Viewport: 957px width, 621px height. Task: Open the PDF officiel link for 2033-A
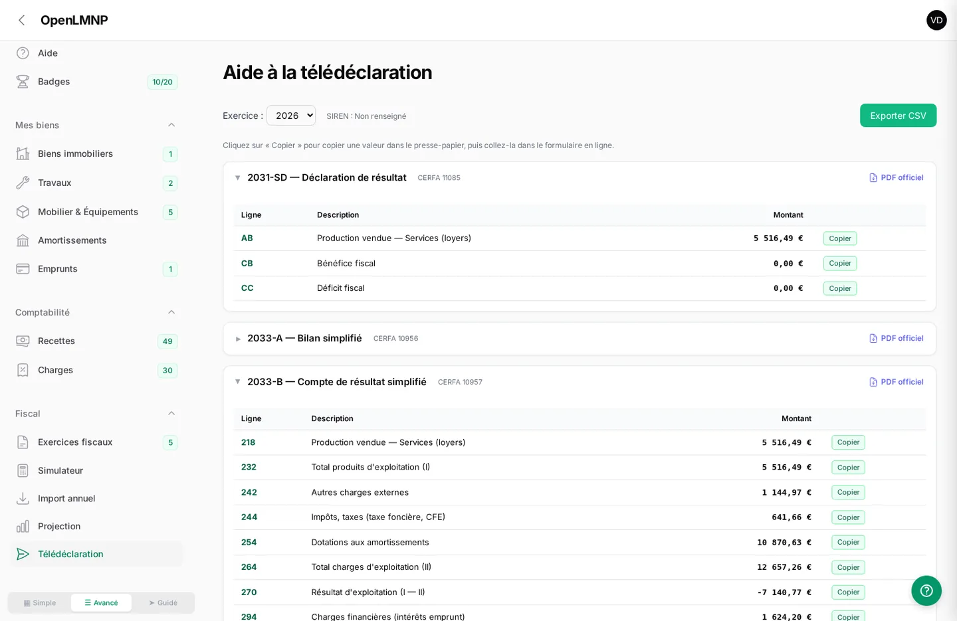[896, 339]
